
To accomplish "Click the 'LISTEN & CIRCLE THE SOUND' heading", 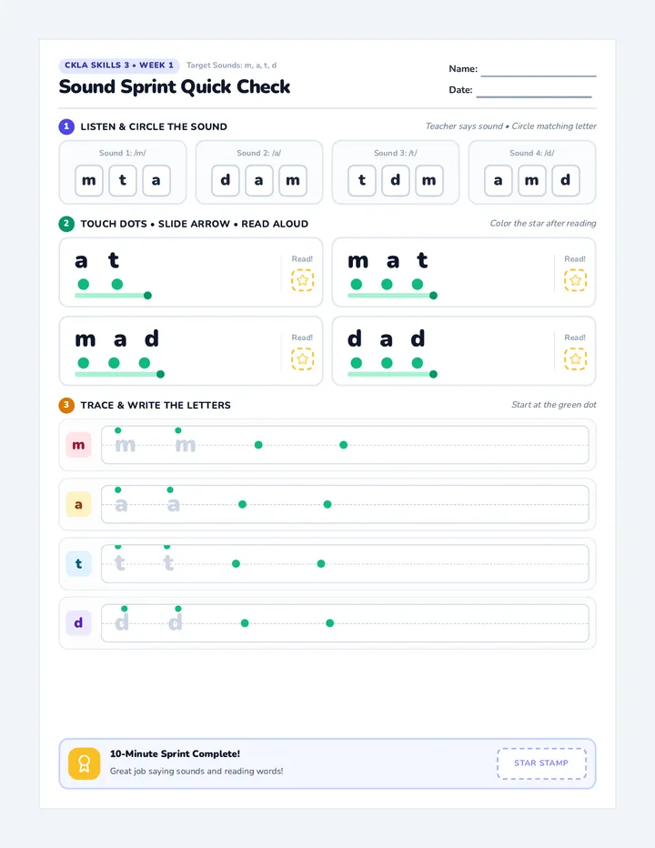I will [154, 126].
